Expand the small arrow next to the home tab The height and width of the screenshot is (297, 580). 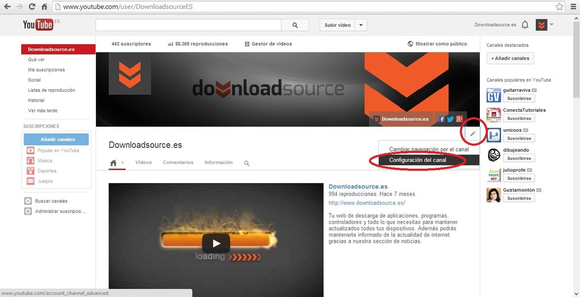point(122,162)
